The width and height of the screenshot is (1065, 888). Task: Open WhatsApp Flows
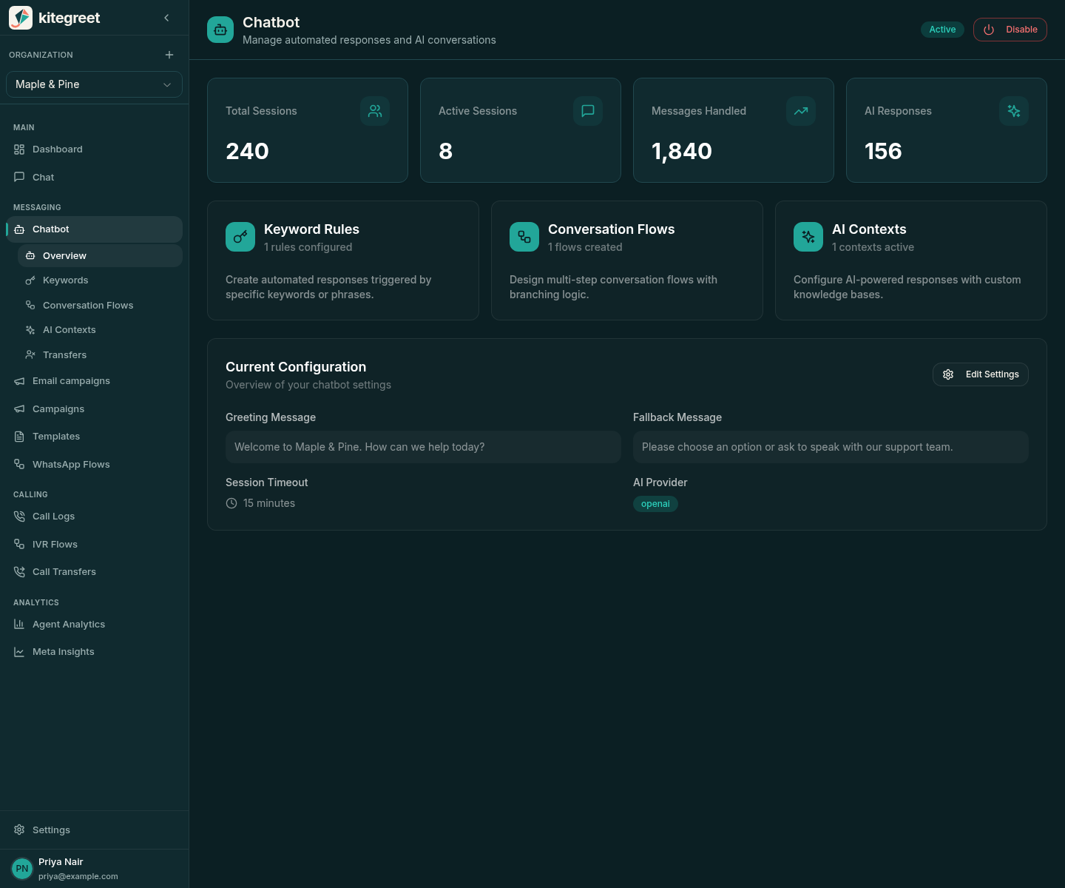94,465
